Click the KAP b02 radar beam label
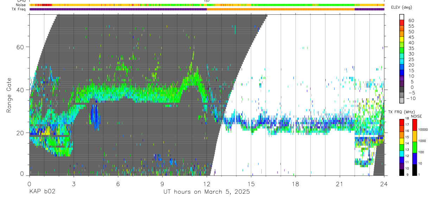This screenshot has height=199, width=432. (x=42, y=192)
